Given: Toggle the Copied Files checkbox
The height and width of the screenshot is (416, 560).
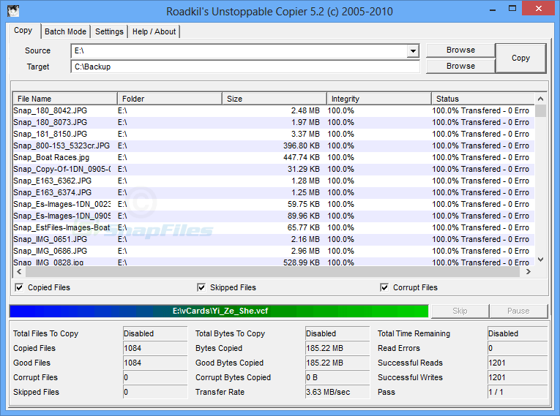Looking at the screenshot, I should (19, 287).
